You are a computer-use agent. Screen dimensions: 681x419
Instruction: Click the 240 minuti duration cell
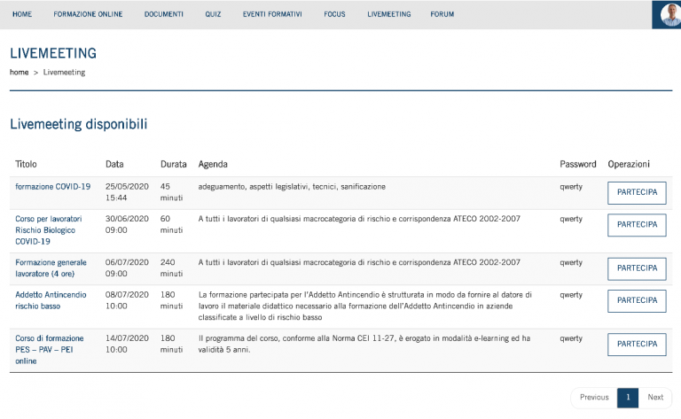tap(171, 268)
